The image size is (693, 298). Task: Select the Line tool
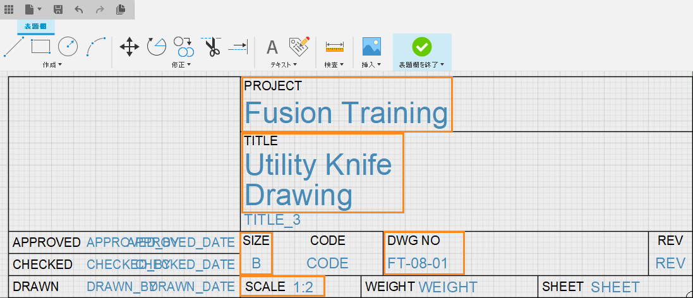(13, 47)
